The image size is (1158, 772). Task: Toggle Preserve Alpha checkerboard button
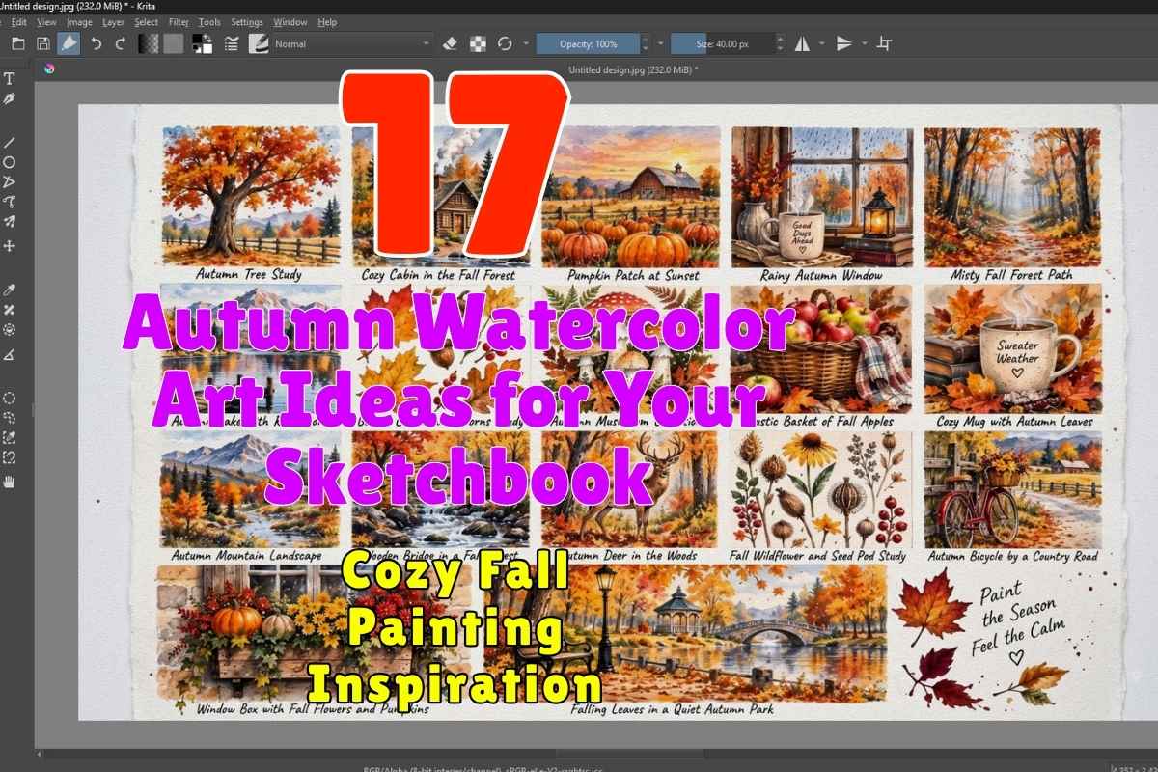coord(478,43)
